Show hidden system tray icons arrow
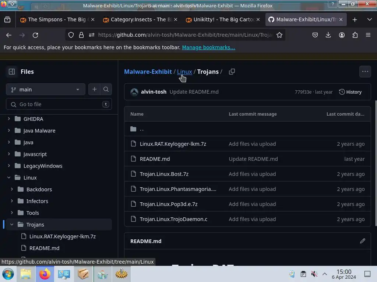Viewport: 377px width, 282px height. click(325, 274)
